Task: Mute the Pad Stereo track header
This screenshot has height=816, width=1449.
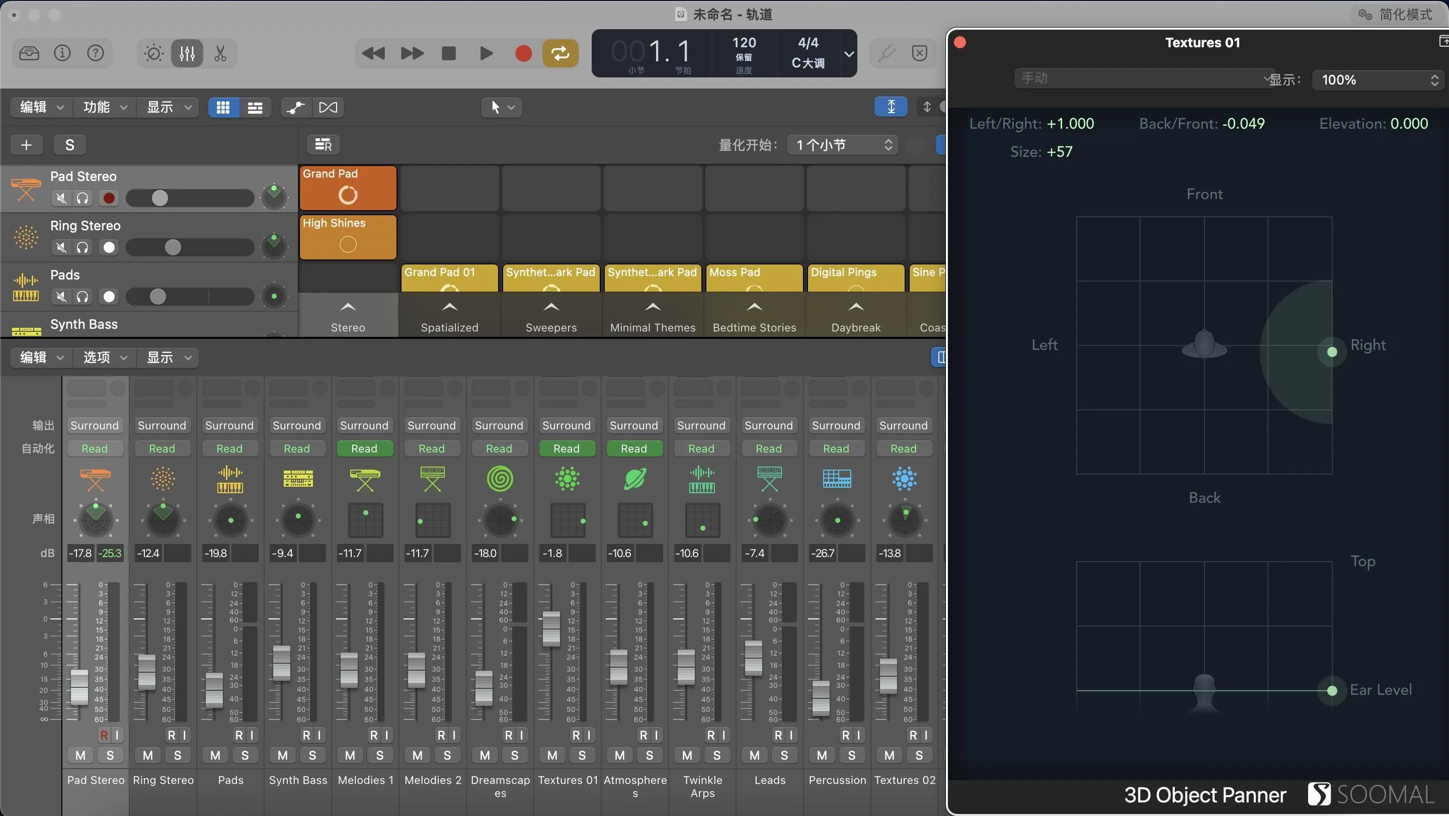Action: [x=61, y=198]
